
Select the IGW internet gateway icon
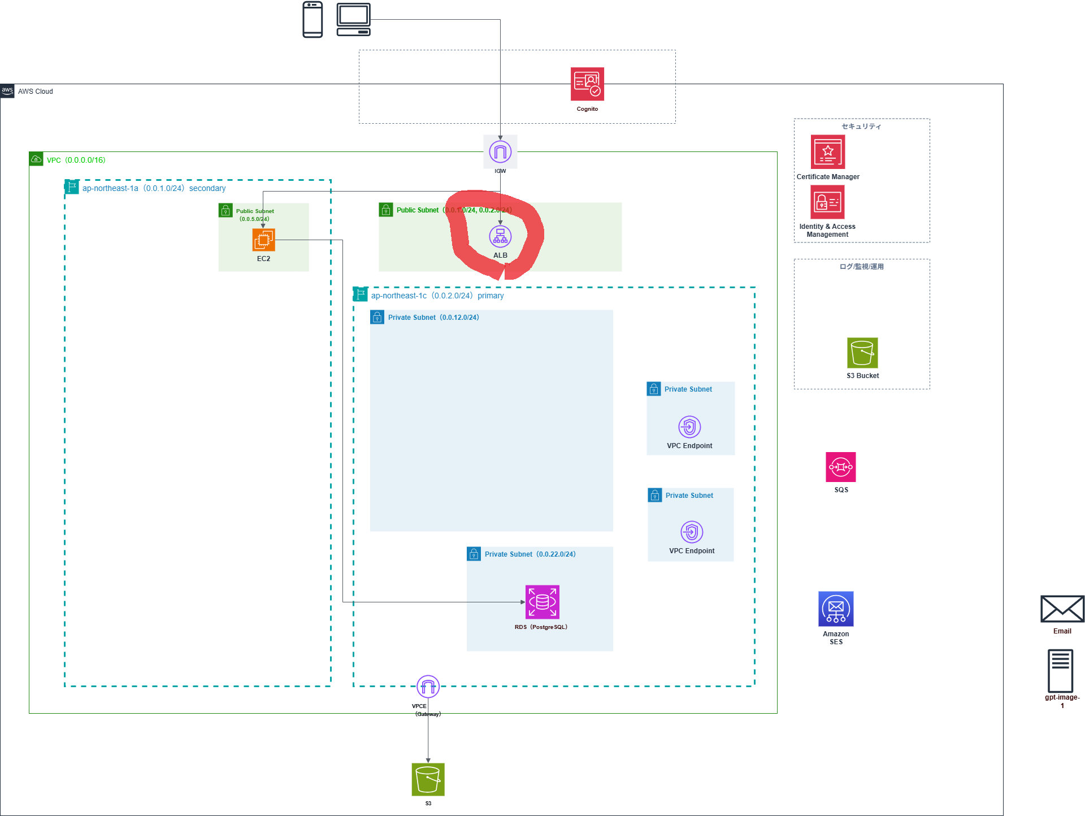tap(500, 151)
